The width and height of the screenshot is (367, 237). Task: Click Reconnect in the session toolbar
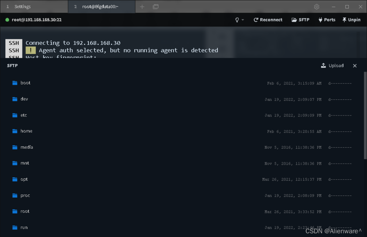tap(268, 20)
